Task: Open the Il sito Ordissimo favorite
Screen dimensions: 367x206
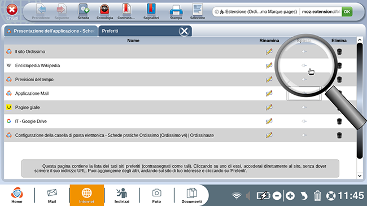Action: 30,51
